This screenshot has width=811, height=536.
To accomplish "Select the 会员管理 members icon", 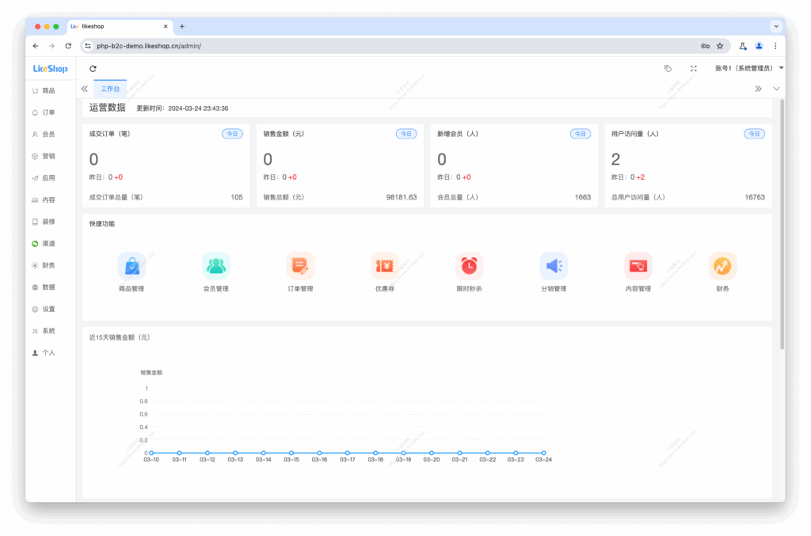I will 216,265.
